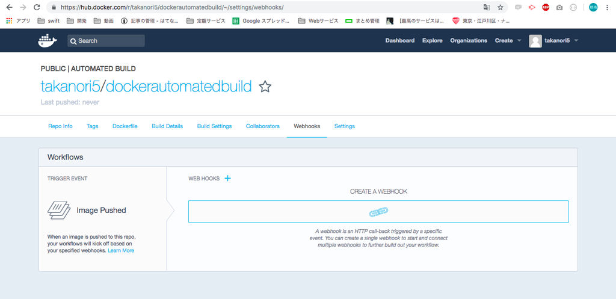The height and width of the screenshot is (299, 616).
Task: Expand the Create dropdown arrow
Action: point(519,40)
